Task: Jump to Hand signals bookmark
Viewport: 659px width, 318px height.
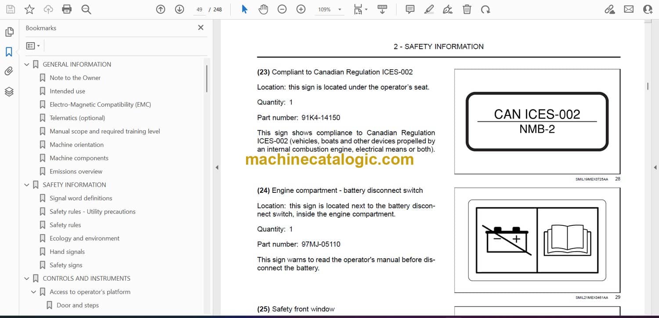Action: pos(67,252)
